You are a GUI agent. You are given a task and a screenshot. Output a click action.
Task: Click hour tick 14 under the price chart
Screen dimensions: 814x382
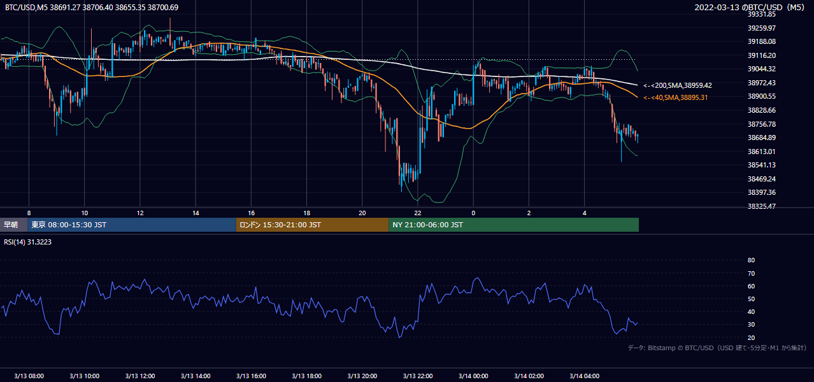(x=196, y=213)
